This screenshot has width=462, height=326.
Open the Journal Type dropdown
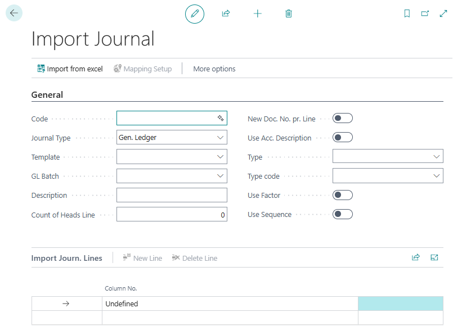172,137
